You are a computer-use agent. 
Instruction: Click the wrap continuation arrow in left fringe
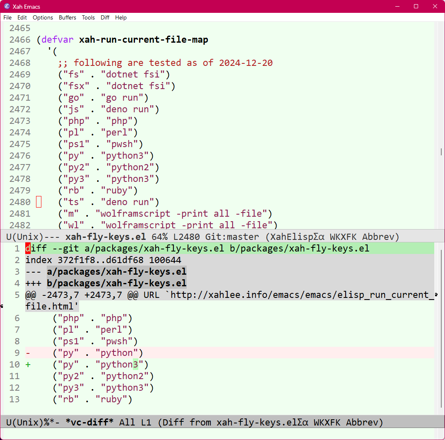click(2, 306)
